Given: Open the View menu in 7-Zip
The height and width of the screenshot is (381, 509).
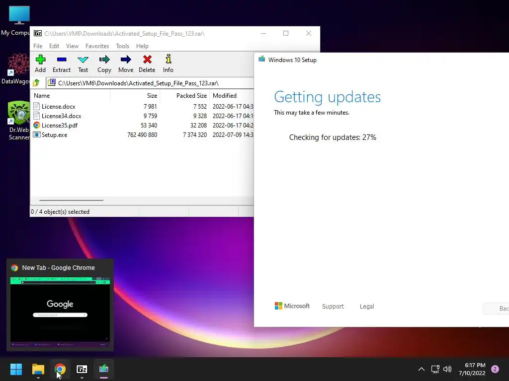Looking at the screenshot, I should [x=72, y=46].
